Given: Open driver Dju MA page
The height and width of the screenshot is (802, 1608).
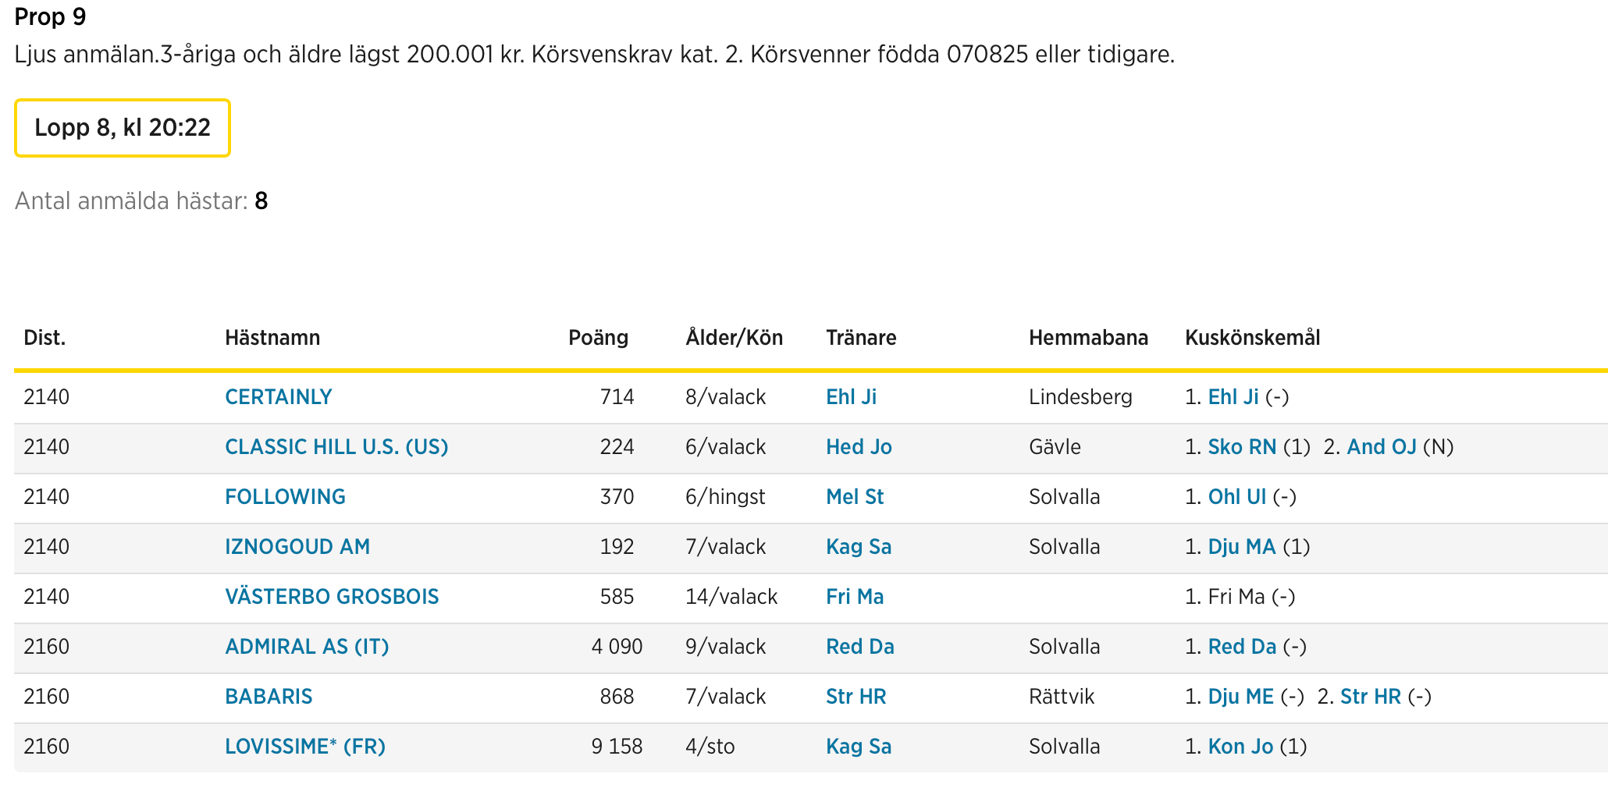Looking at the screenshot, I should coord(1242,547).
